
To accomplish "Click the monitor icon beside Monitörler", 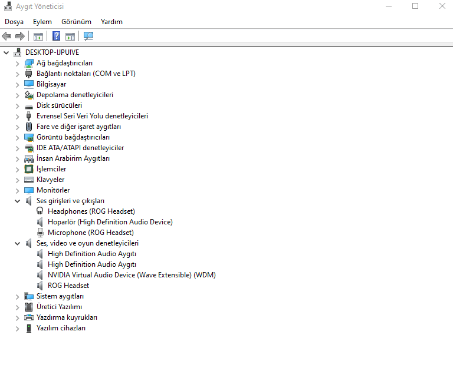I will click(x=29, y=190).
